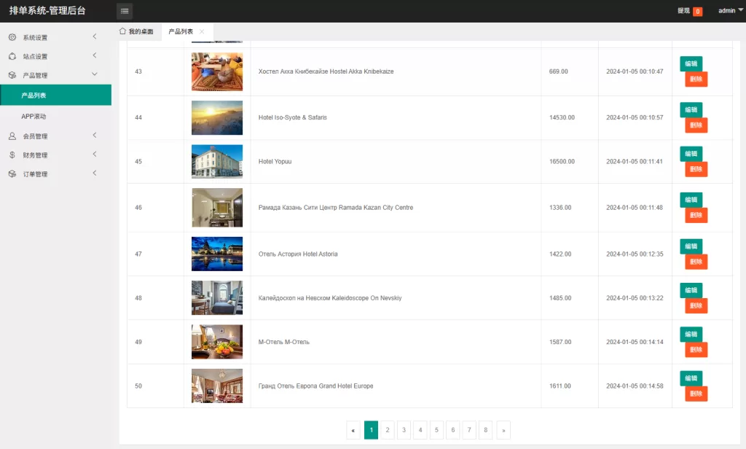Image resolution: width=746 pixels, height=449 pixels.
Task: Go to page 5 in pagination
Action: coord(436,430)
